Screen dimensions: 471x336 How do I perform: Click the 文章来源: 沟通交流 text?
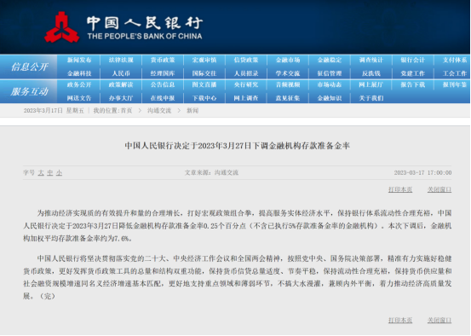(x=211, y=172)
